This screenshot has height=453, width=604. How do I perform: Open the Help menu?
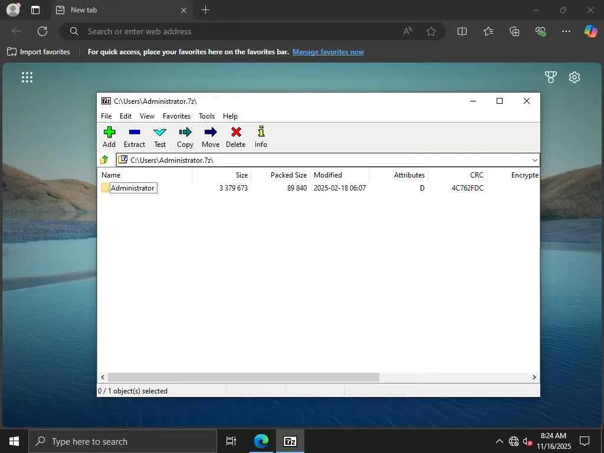coord(230,116)
